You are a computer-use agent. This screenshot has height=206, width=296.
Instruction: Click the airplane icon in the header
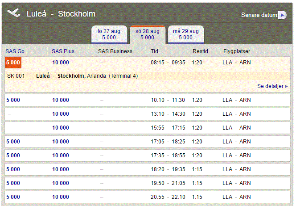pyautogui.click(x=14, y=13)
